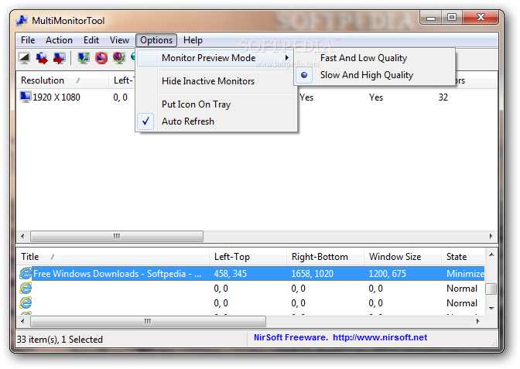
Task: Click the Enable Selected Monitors icon
Action: point(84,58)
